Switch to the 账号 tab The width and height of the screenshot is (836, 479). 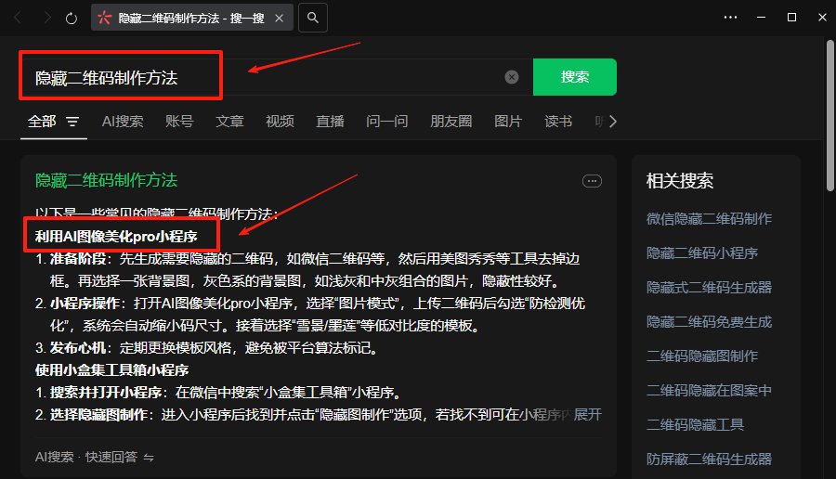click(179, 122)
